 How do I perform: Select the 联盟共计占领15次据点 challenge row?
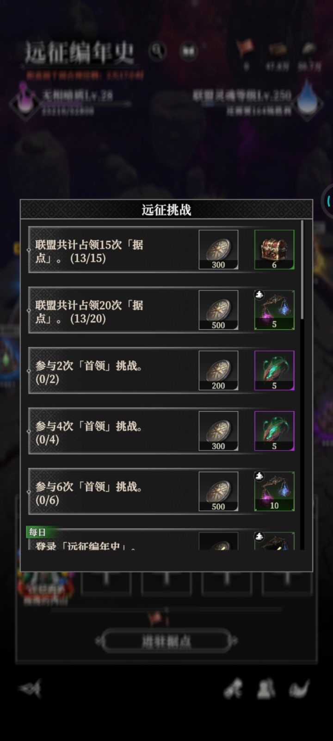click(162, 250)
